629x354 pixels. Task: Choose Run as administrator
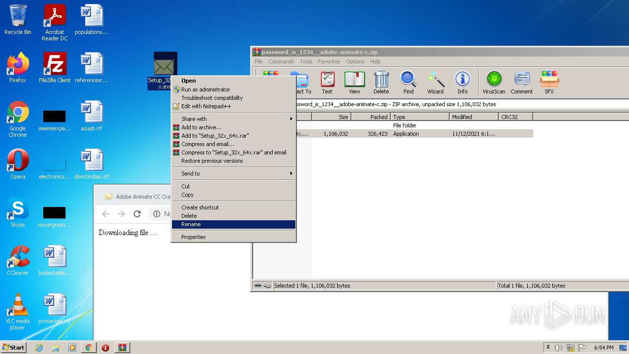pos(233,89)
